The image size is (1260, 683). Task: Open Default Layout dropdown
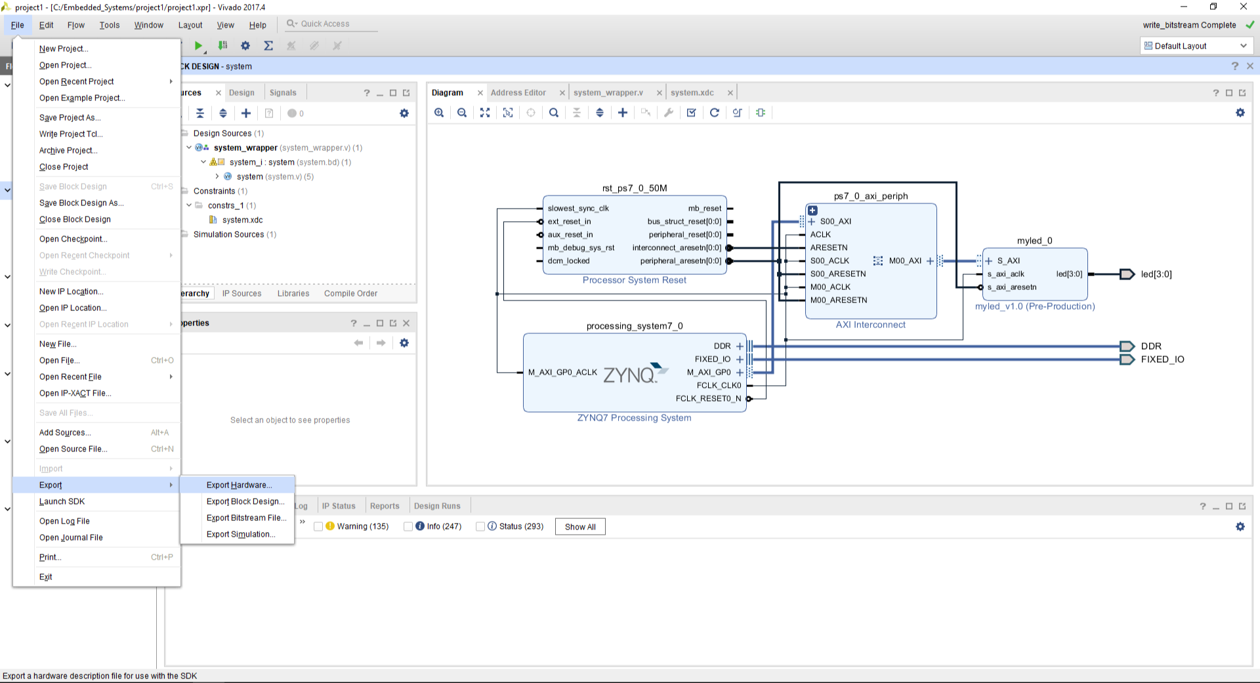(1196, 46)
